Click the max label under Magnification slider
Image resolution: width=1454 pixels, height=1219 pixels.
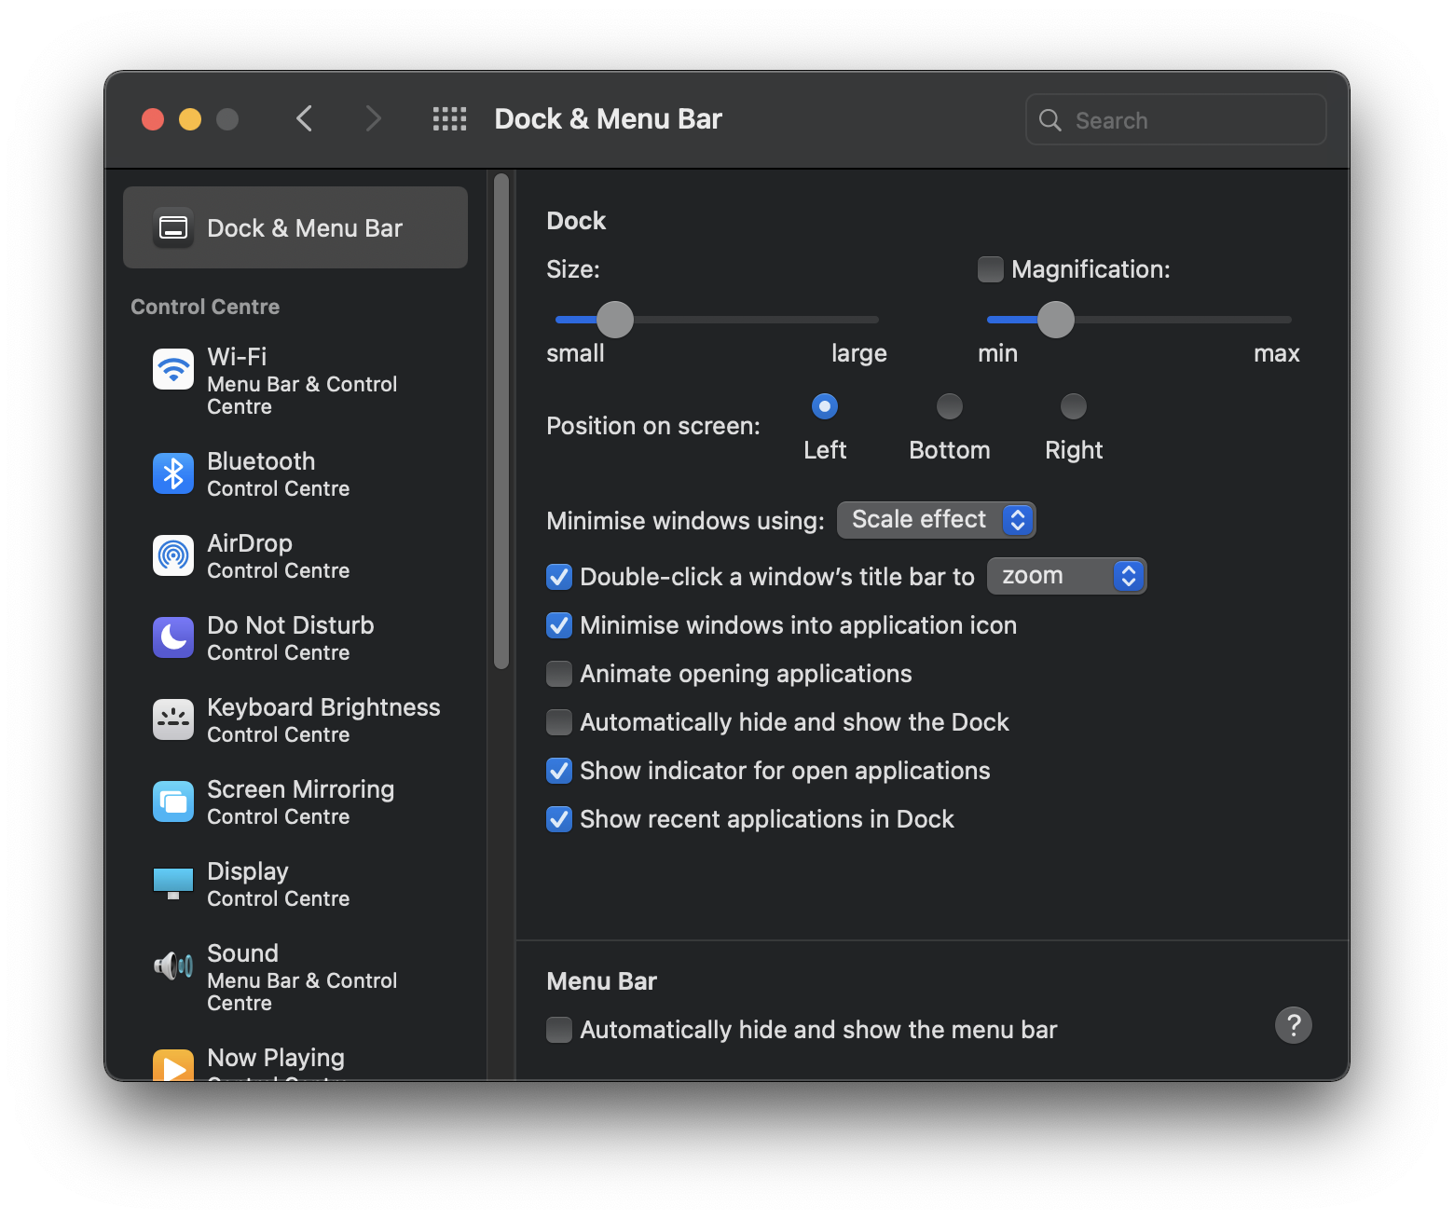click(1277, 353)
